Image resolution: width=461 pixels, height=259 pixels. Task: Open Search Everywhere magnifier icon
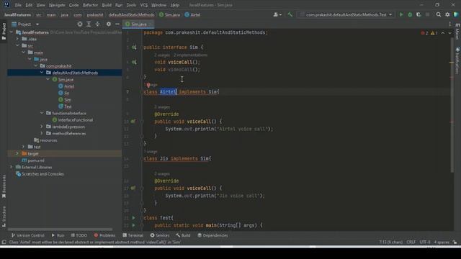click(x=439, y=14)
